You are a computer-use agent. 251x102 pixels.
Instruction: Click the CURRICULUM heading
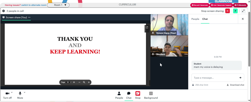(x=128, y=5)
